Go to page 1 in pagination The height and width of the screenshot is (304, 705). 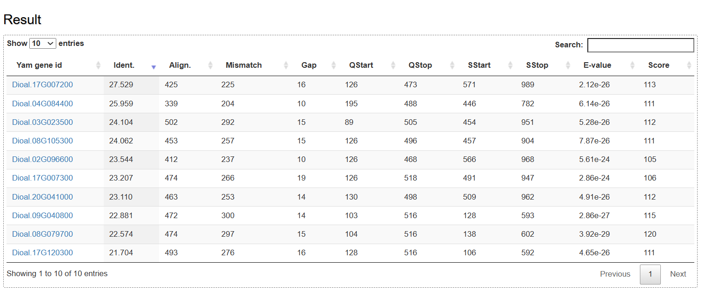point(650,274)
